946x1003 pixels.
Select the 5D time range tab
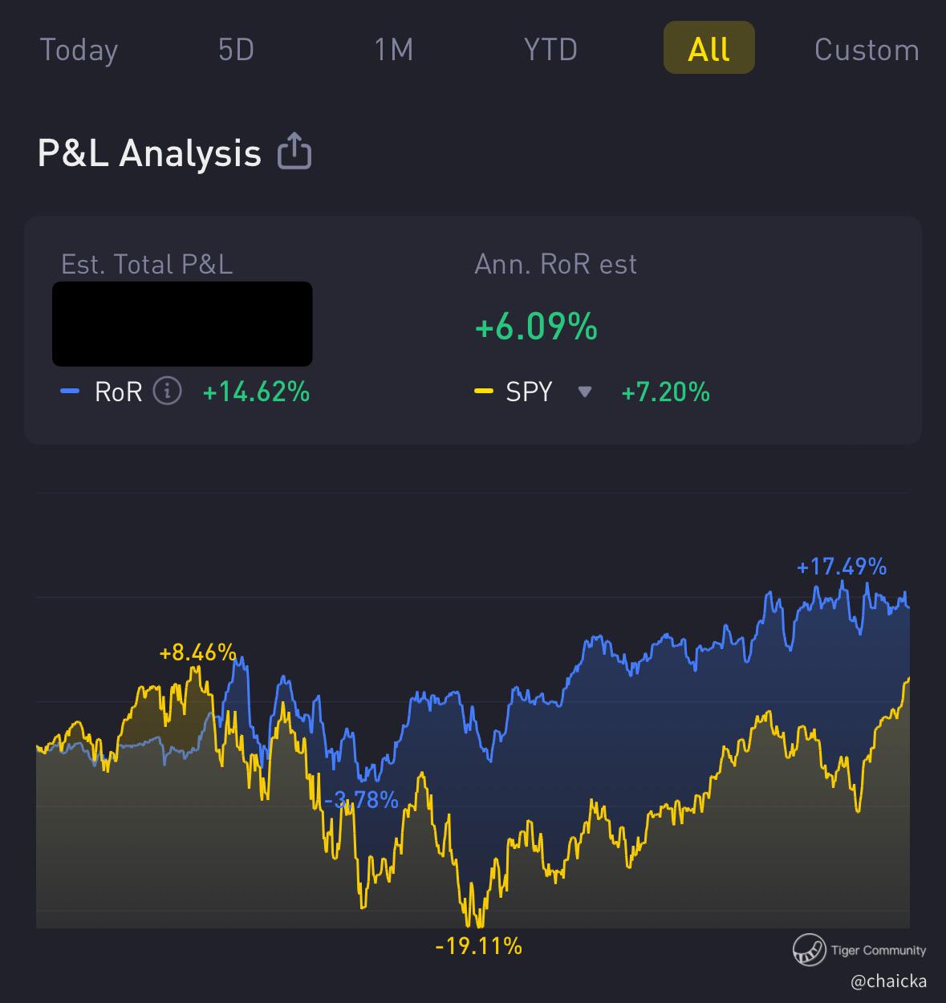(x=236, y=50)
